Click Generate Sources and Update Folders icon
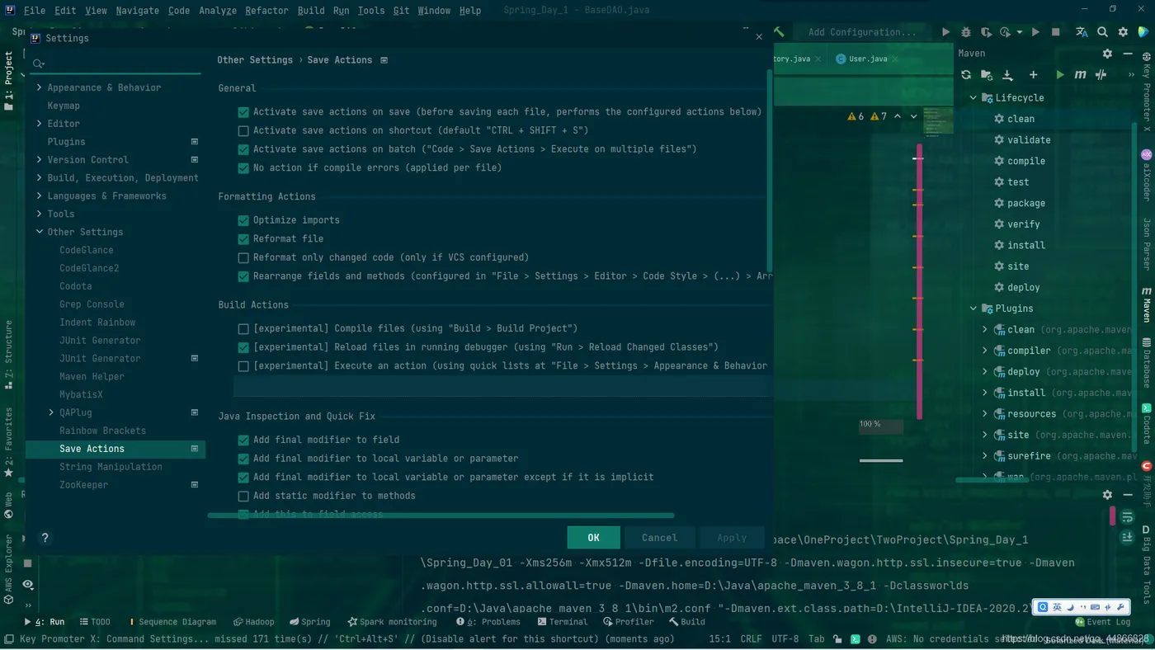The width and height of the screenshot is (1155, 650). 987,75
